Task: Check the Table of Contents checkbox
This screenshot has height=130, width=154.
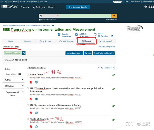Action: tap(28, 119)
